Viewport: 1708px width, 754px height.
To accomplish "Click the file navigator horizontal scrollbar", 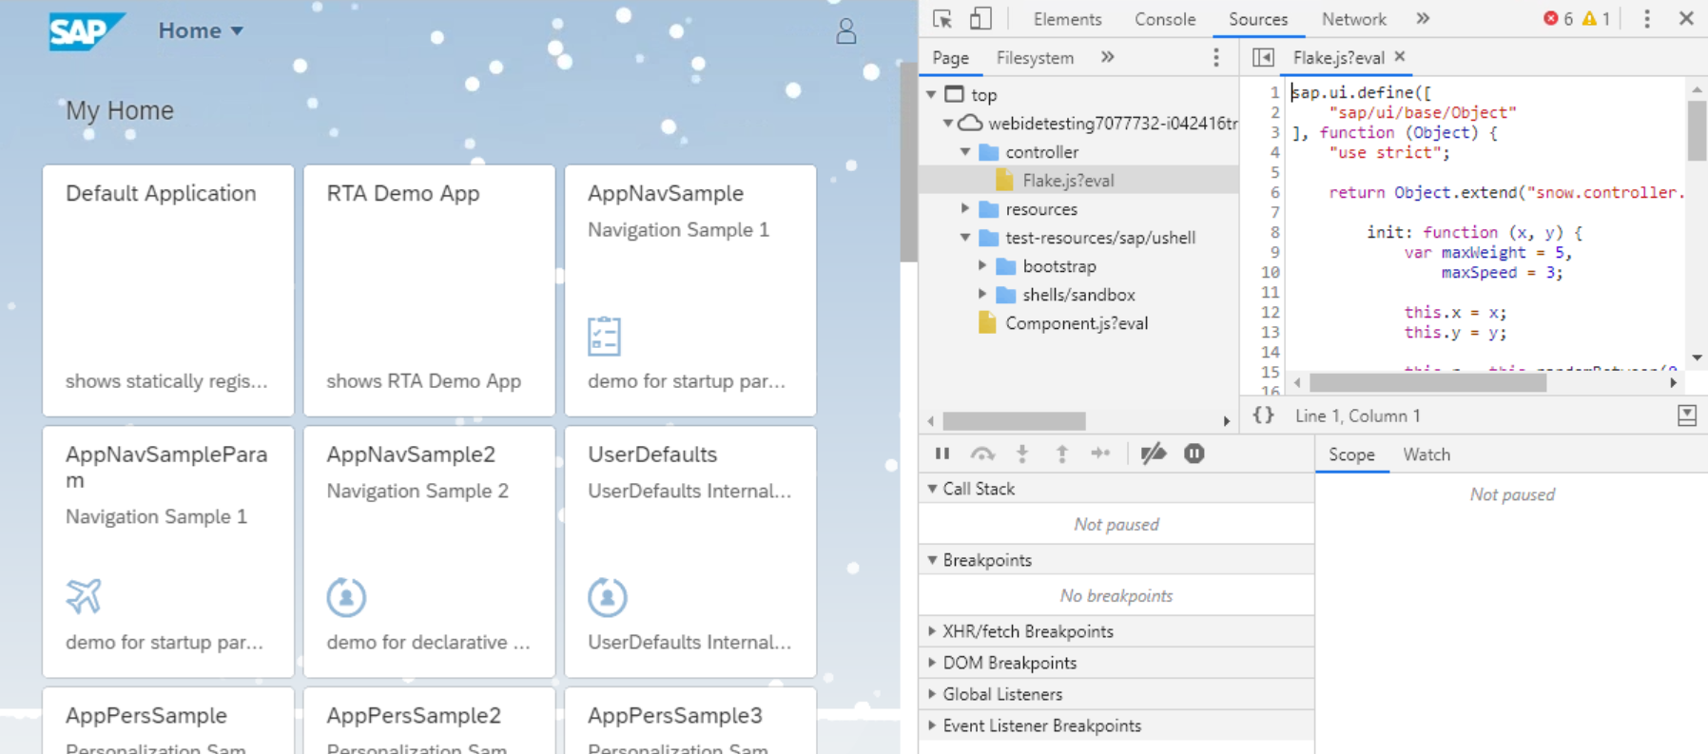I will pyautogui.click(x=1014, y=420).
